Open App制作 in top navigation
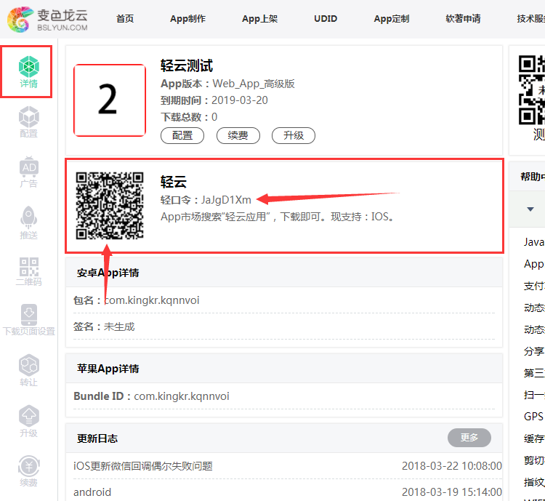Screen dimensions: 545x501 pos(187,19)
